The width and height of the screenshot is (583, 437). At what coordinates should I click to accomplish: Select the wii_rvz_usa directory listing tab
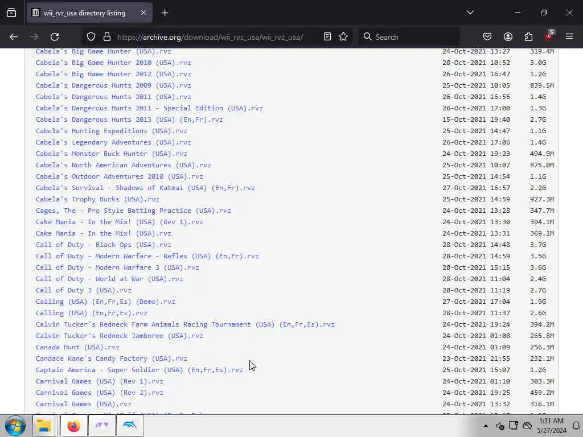pyautogui.click(x=89, y=13)
